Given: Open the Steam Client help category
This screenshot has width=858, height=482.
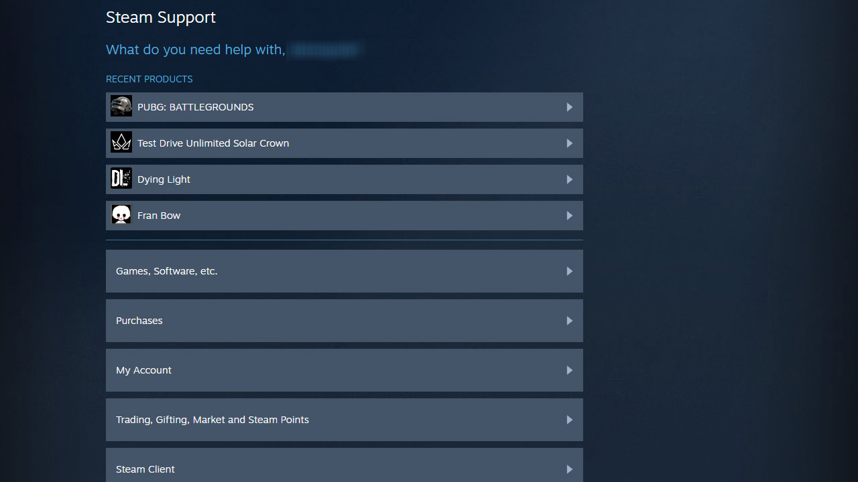Looking at the screenshot, I should point(145,469).
